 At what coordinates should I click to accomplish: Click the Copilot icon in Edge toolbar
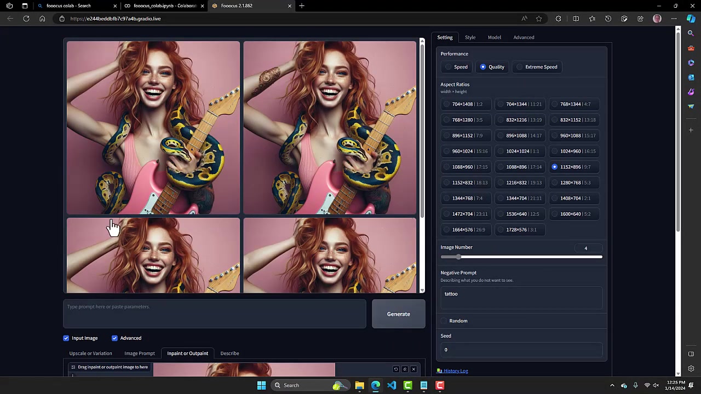point(691,19)
